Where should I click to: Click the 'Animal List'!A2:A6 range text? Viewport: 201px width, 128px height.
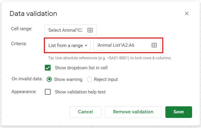coord(116,45)
